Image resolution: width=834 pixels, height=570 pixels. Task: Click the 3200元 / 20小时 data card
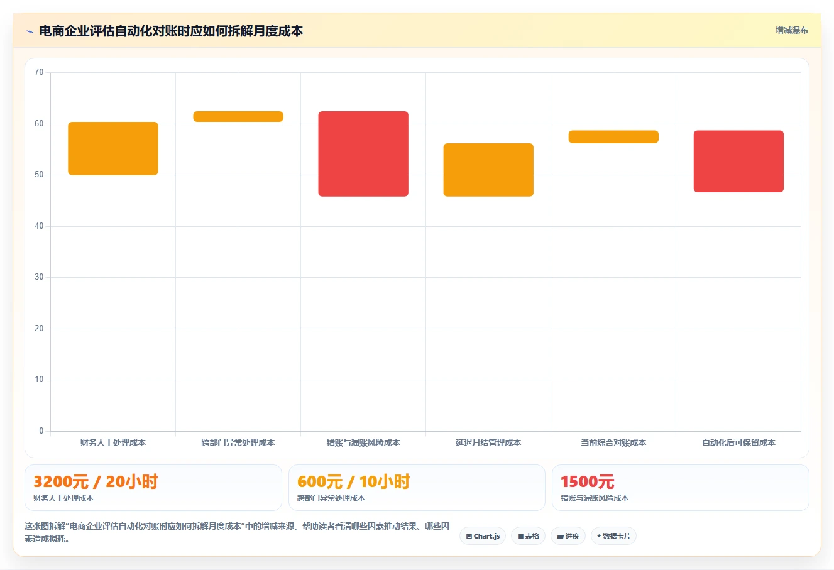[x=153, y=488]
